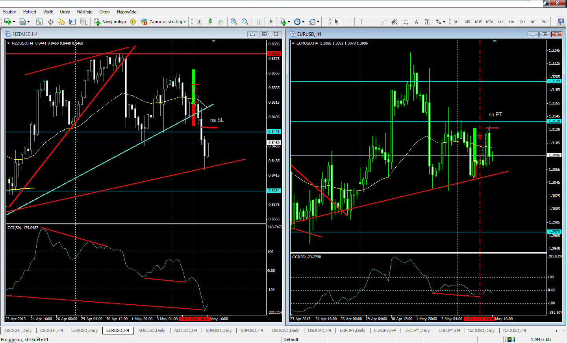The width and height of the screenshot is (567, 343).
Task: Click the Zoom In magnifier icon
Action: tap(234, 22)
